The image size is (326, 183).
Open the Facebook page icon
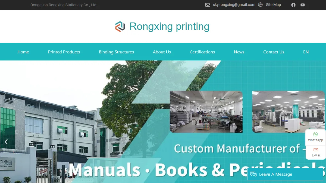(x=293, y=5)
